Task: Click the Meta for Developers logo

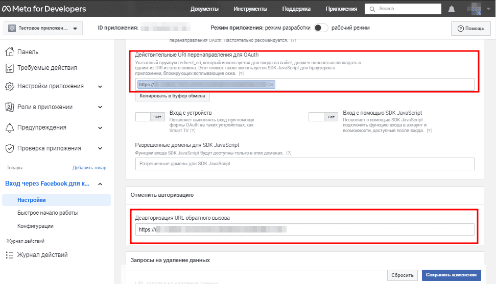Action: point(44,9)
